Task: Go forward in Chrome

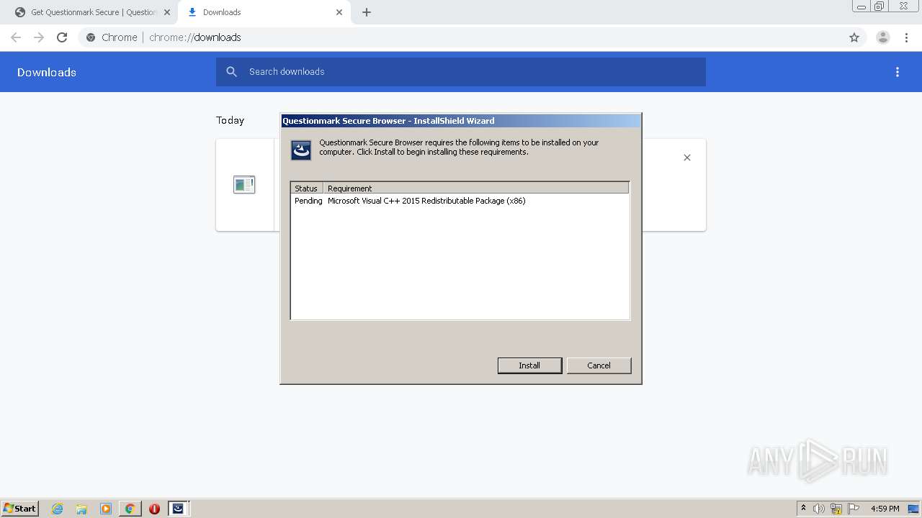Action: click(39, 37)
